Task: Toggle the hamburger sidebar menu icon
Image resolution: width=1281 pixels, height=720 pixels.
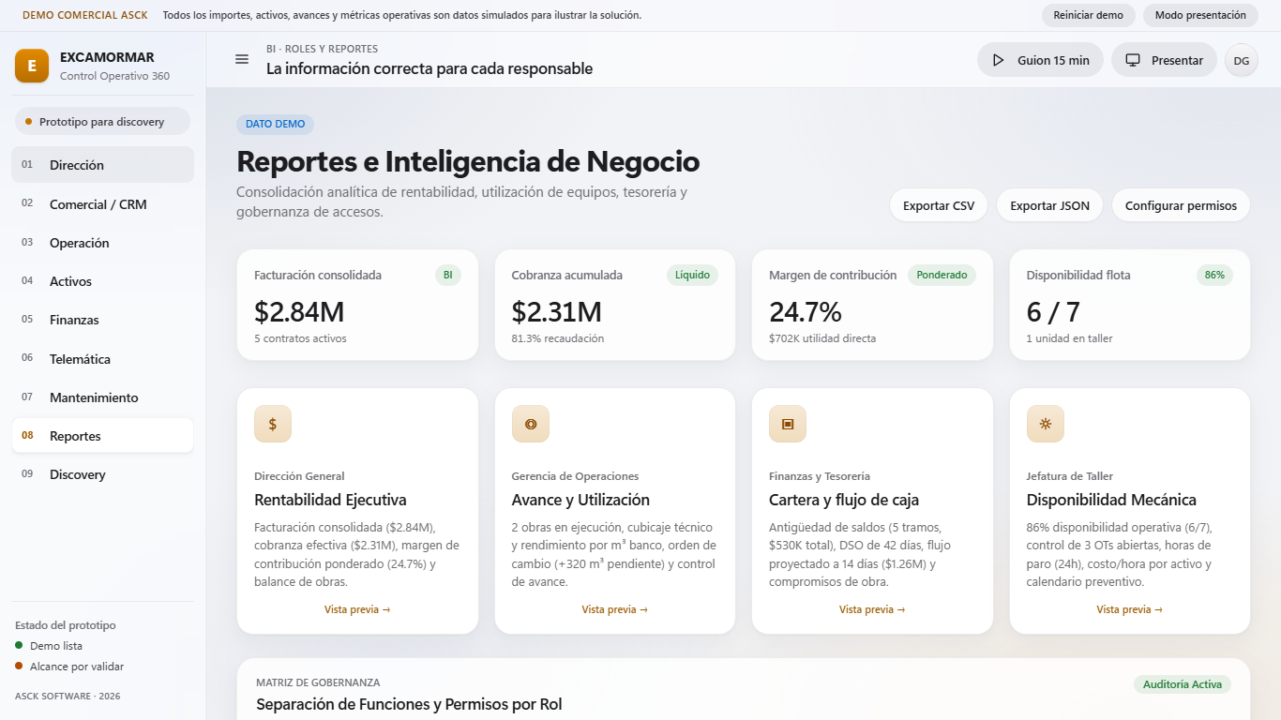Action: pyautogui.click(x=242, y=59)
